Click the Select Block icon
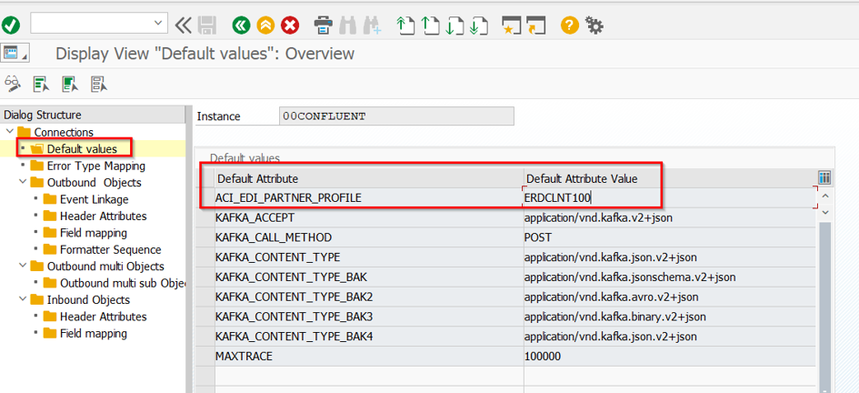Image resolution: width=859 pixels, height=393 pixels. (x=70, y=84)
